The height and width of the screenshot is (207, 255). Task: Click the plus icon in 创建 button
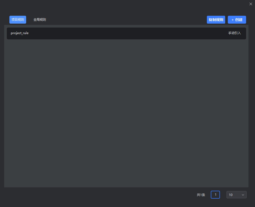tap(233, 20)
